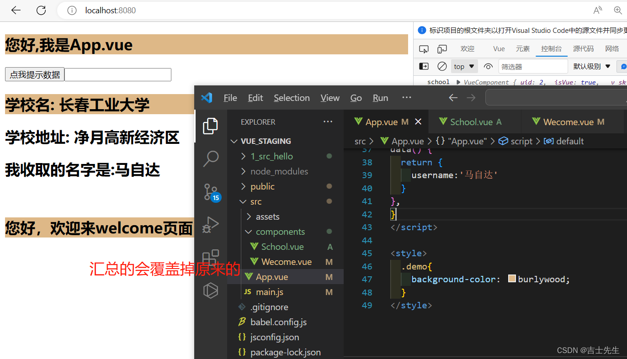Open the File menu in VS Code
Screen dimensions: 627x359
pos(230,98)
